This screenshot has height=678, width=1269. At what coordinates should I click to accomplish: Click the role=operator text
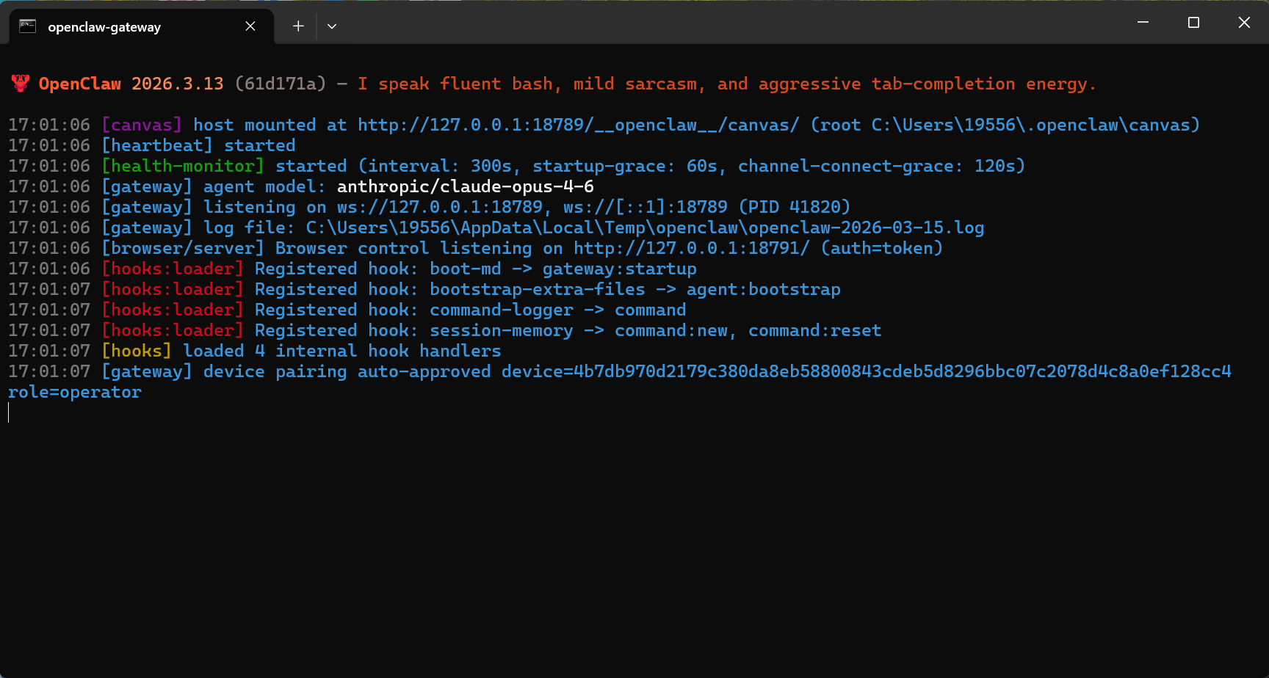click(75, 392)
